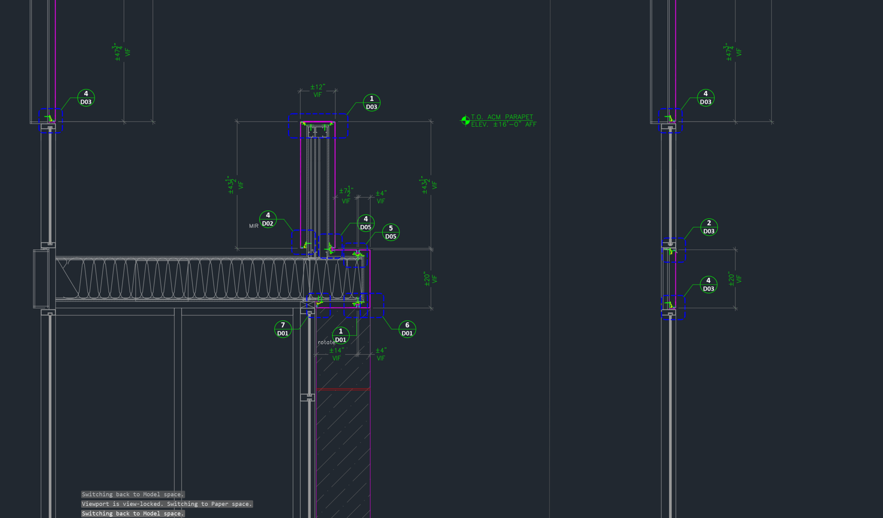Click the elevation datum marker symbol

click(465, 120)
